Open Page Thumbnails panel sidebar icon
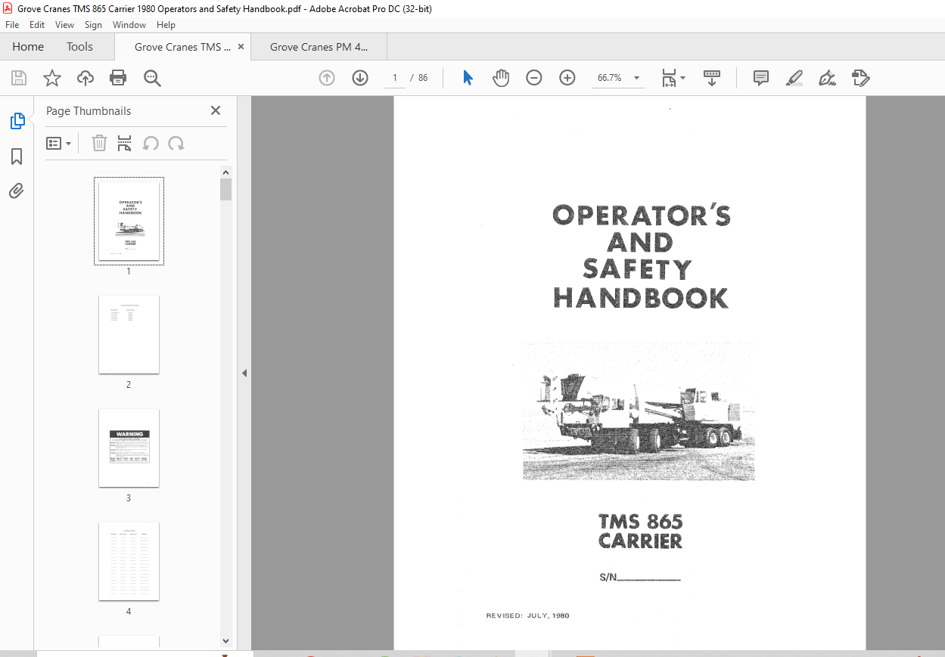The height and width of the screenshot is (657, 945). click(17, 121)
